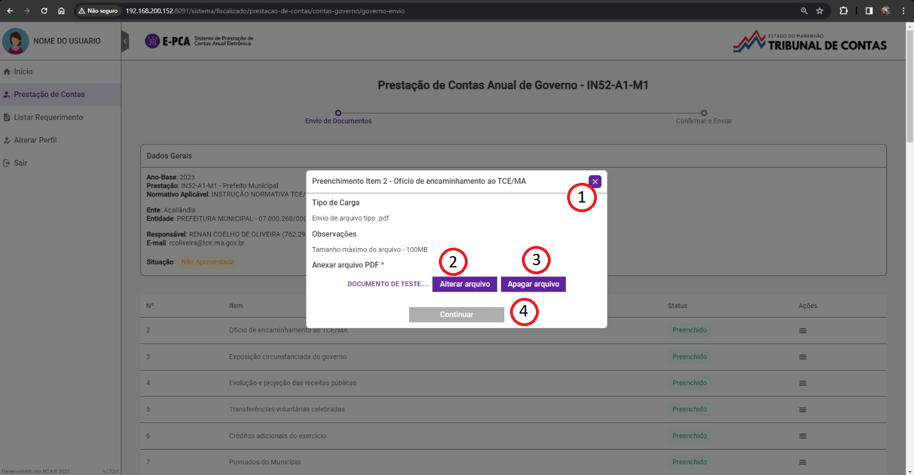Open the browser extensions puzzle icon
The image size is (914, 475).
[843, 11]
